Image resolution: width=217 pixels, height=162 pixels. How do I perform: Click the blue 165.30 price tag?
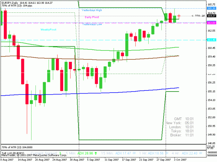211,8
